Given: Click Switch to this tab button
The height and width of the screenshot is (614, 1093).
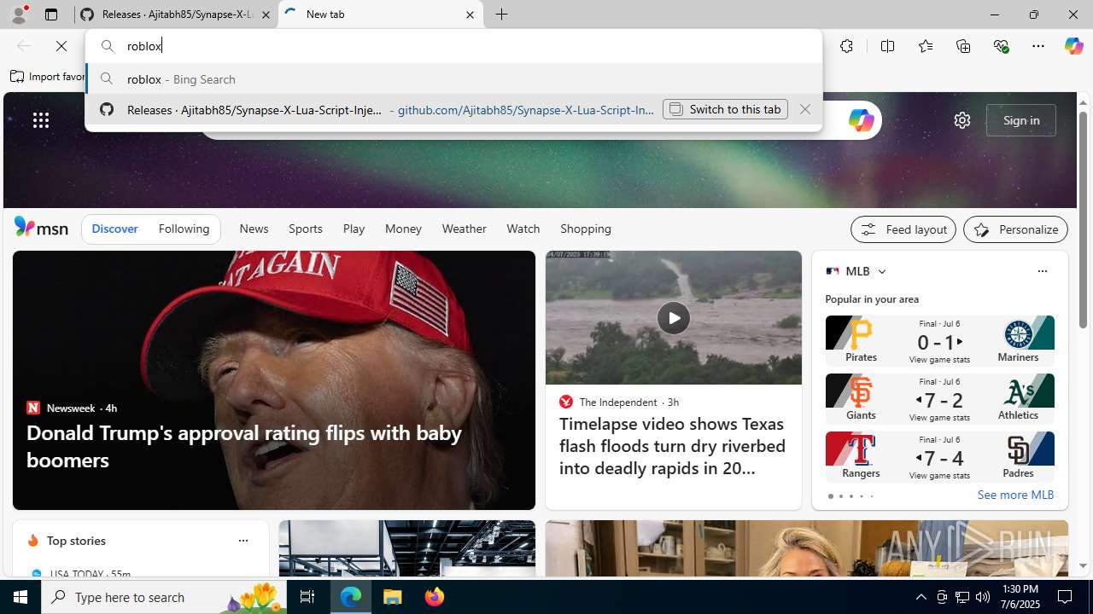Looking at the screenshot, I should click(x=725, y=109).
